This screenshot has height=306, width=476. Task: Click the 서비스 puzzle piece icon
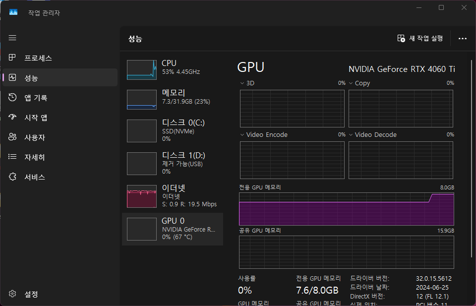pyautogui.click(x=12, y=177)
